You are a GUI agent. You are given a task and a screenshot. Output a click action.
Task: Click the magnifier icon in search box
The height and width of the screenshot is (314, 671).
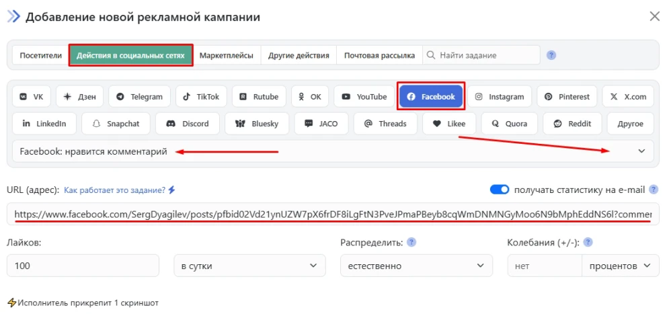[x=432, y=55]
